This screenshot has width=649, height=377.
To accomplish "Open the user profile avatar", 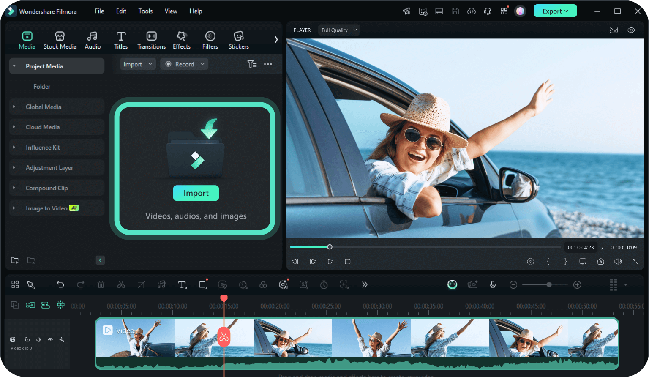I will (x=520, y=11).
